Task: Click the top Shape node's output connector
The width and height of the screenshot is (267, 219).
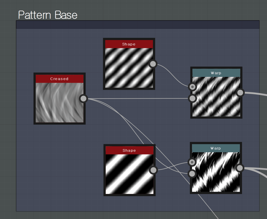Action: [153, 64]
